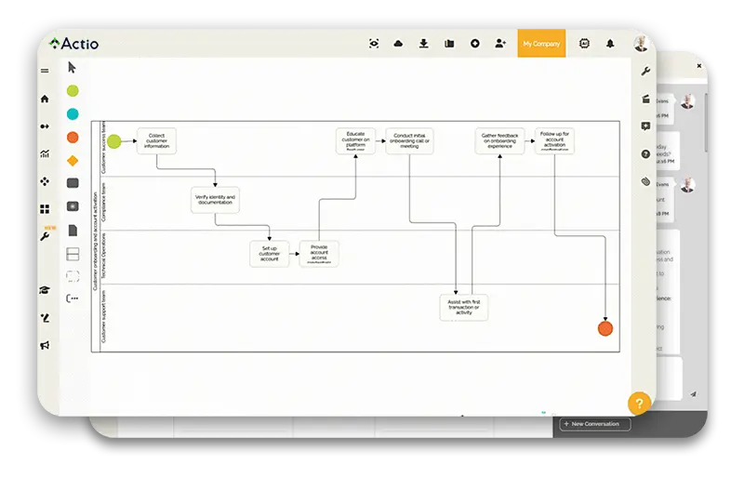The image size is (744, 477).
Task: Choose the swimlane pool shape tool
Action: (73, 253)
